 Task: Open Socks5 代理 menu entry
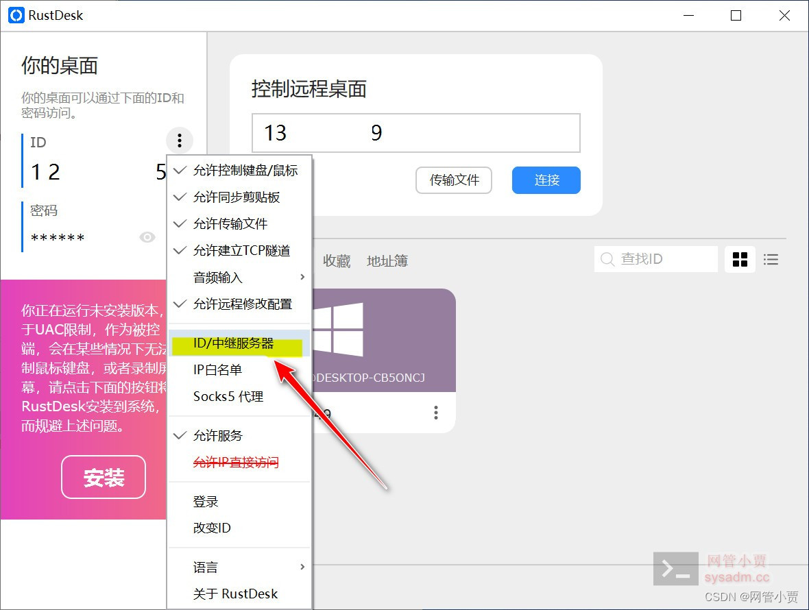240,397
